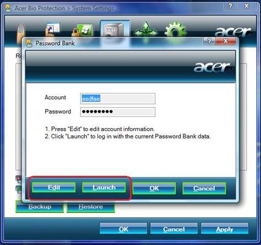Click Launch to log in

(104, 188)
